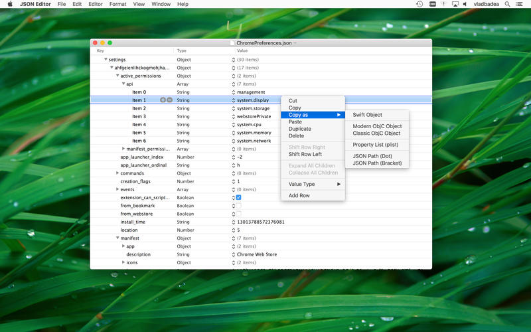The image size is (531, 332).
Task: Click the exclamation mark status icon in menu bar
Action: pyautogui.click(x=443, y=4)
